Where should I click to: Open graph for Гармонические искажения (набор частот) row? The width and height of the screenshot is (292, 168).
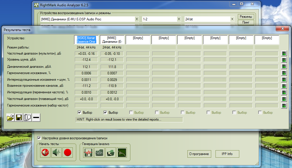284,106
